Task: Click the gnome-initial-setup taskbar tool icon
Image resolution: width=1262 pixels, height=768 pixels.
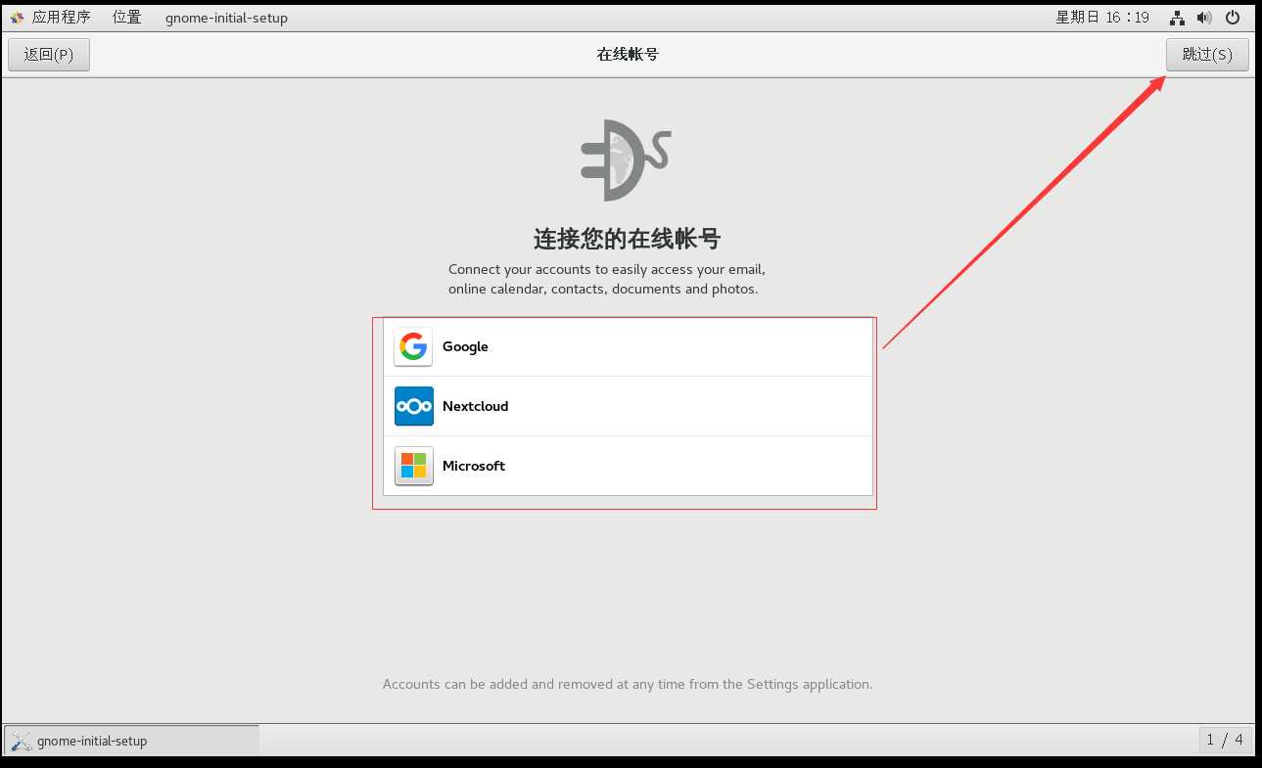Action: (23, 741)
